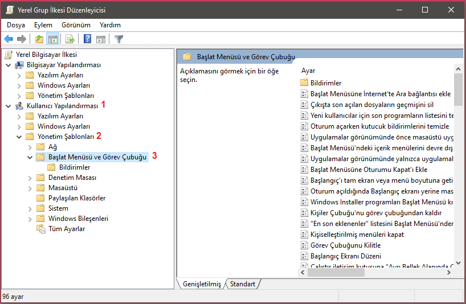This screenshot has height=304, width=466.
Task: Click the Denetim Masası folder icon
Action: point(40,178)
